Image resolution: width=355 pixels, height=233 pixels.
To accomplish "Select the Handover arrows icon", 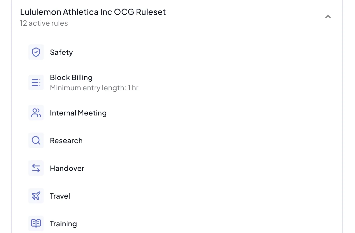I will 36,168.
